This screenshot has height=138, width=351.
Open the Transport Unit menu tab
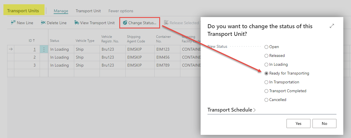coord(88,11)
